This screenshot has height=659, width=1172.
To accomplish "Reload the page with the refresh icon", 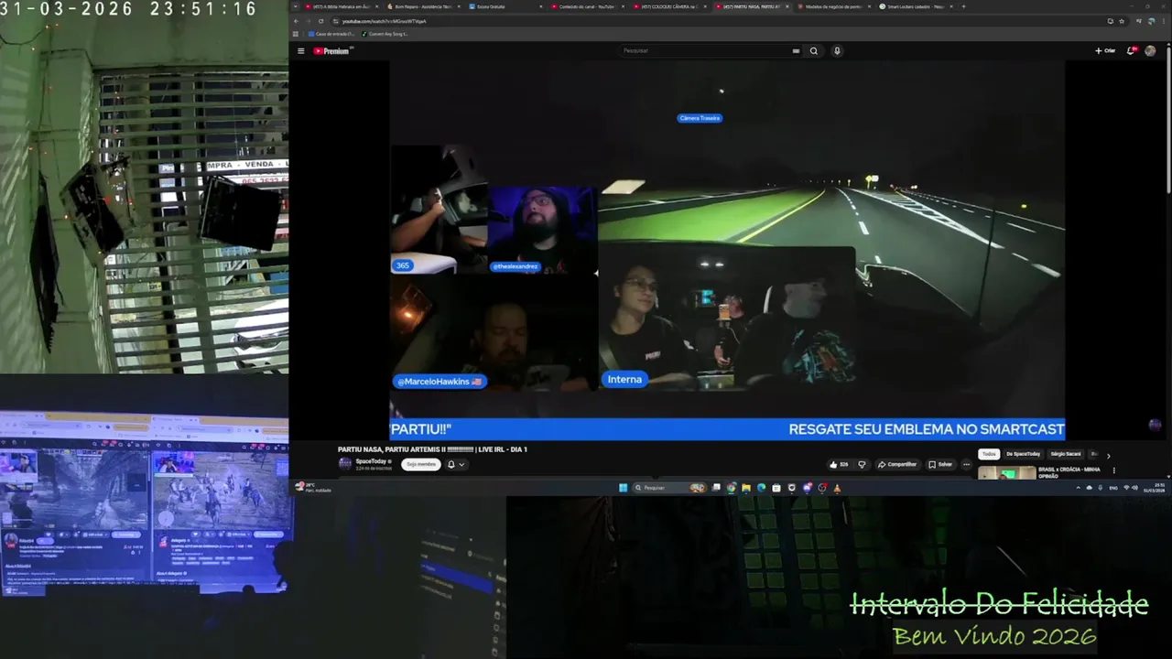I will (x=320, y=21).
